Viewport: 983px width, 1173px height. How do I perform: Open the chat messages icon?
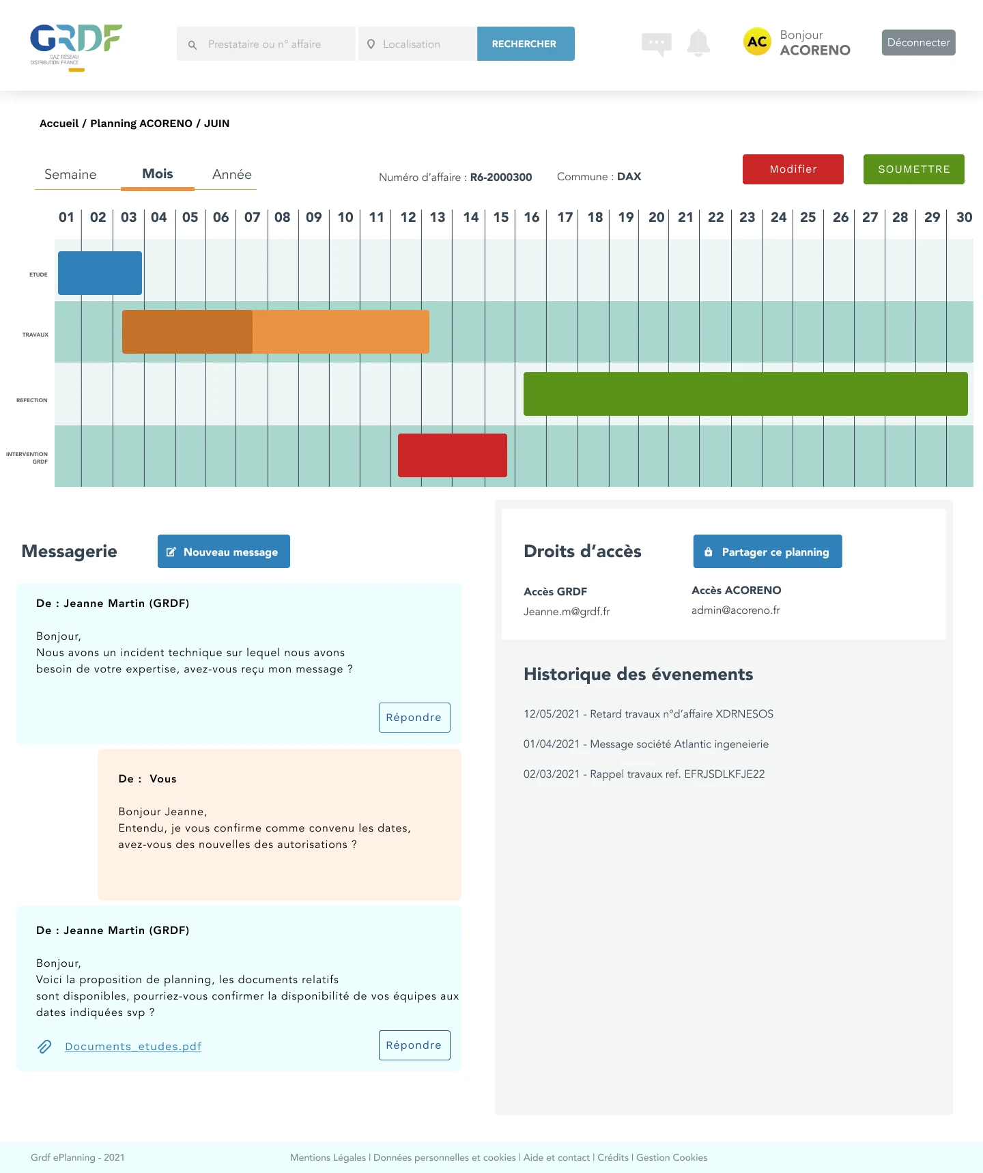(657, 44)
